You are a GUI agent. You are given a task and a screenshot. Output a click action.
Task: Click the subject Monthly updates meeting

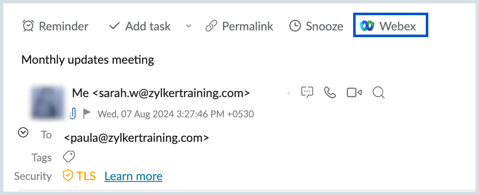coord(87,60)
